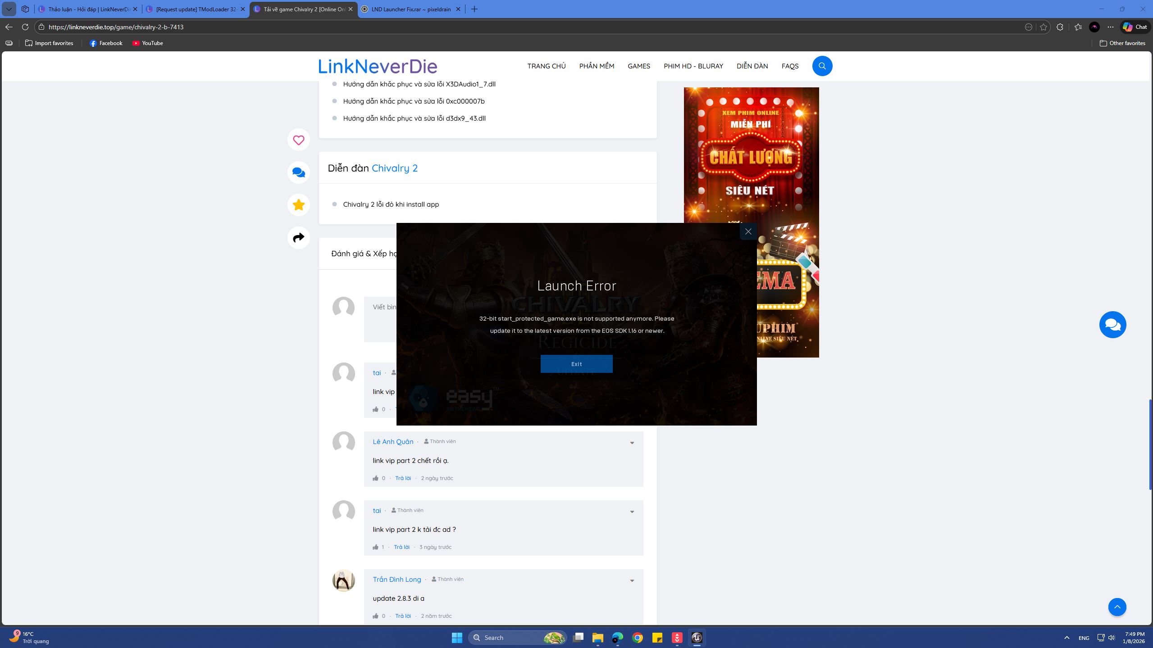The width and height of the screenshot is (1153, 648).
Task: Open File Explorer from the taskbar
Action: click(597, 638)
